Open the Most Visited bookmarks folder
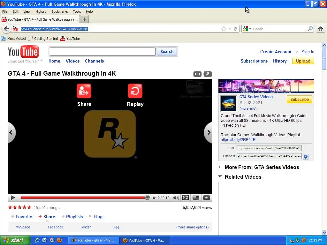Screen dimensions: 327x245 pyautogui.click(x=13, y=39)
